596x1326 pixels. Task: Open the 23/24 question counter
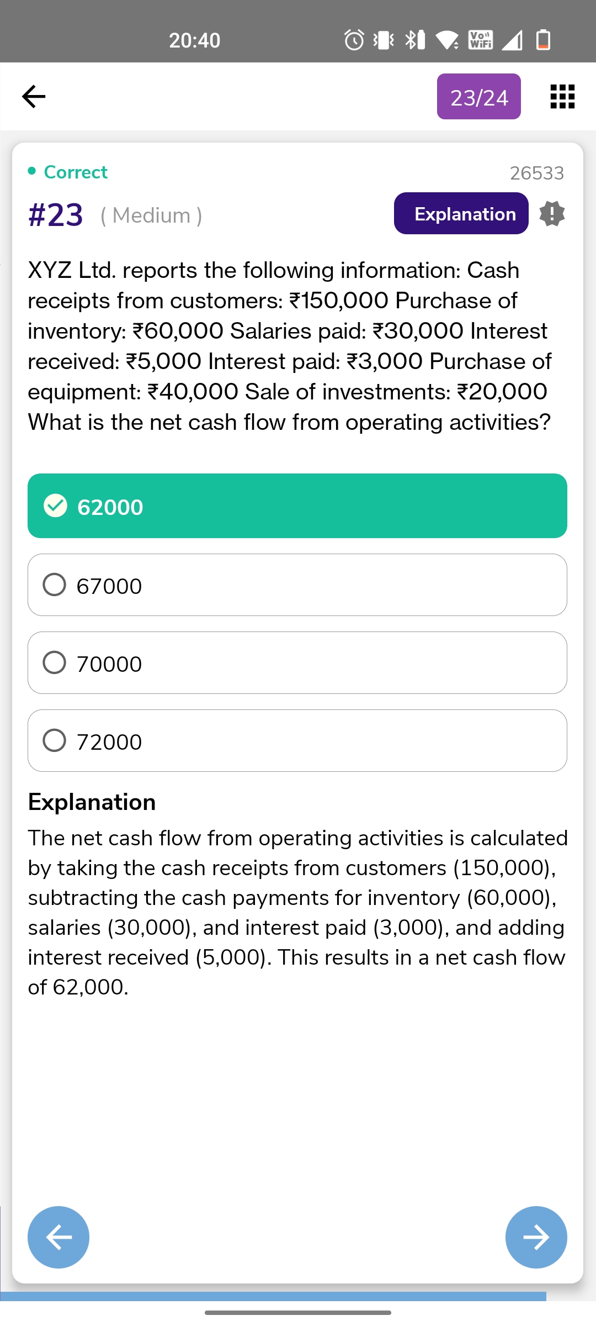[x=478, y=97]
